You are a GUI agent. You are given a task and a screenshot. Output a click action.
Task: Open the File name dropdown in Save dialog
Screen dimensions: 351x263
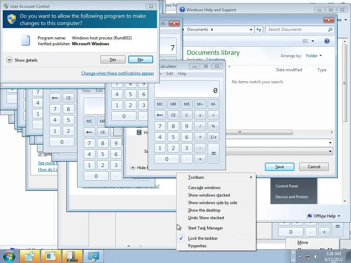coord(330,143)
